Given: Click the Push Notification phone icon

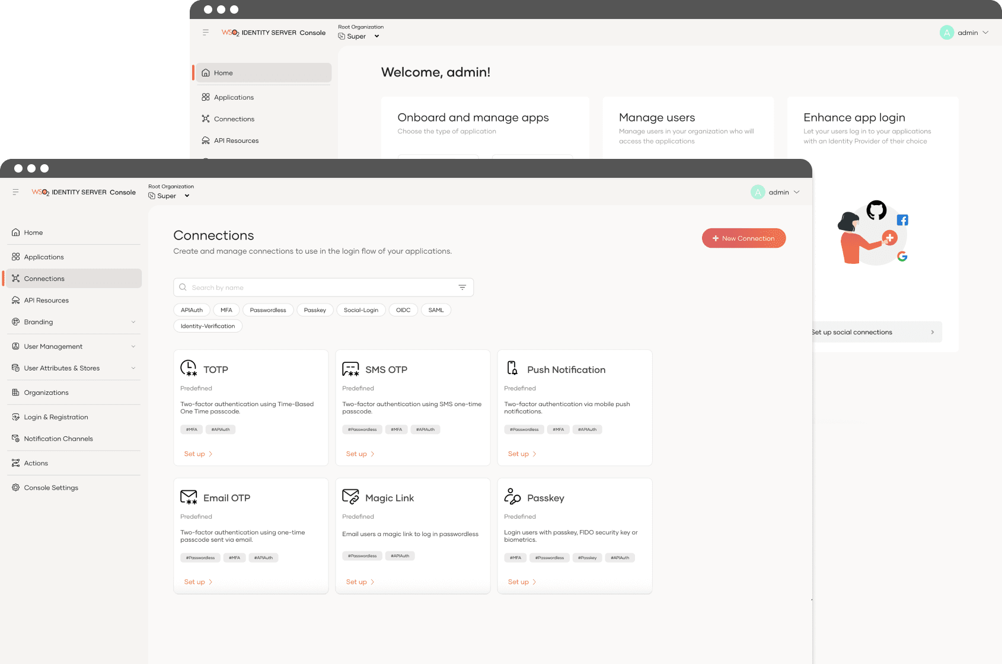Looking at the screenshot, I should [512, 369].
